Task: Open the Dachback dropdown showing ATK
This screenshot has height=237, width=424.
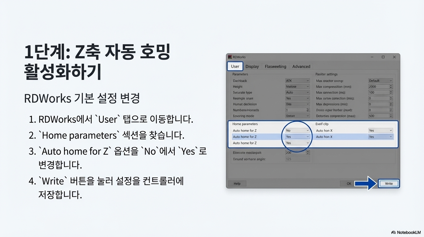Action: click(x=297, y=81)
